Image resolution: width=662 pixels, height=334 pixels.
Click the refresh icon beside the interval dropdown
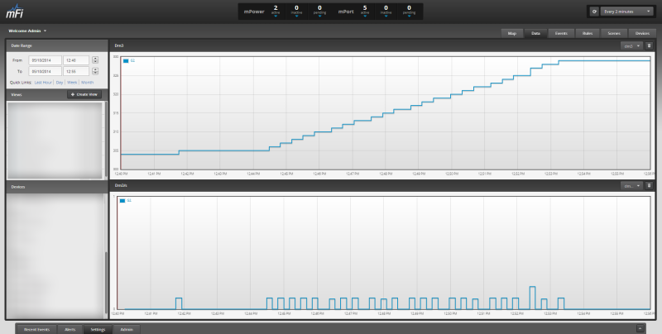tap(596, 12)
